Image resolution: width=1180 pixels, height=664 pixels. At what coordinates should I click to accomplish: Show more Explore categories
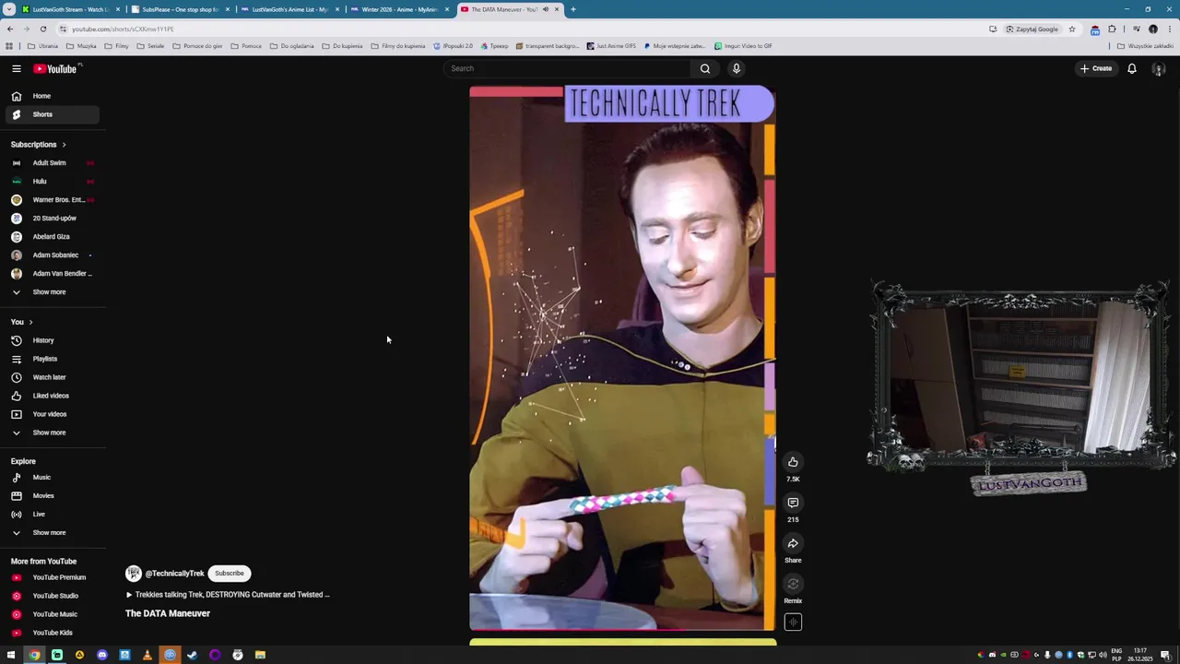pos(52,533)
